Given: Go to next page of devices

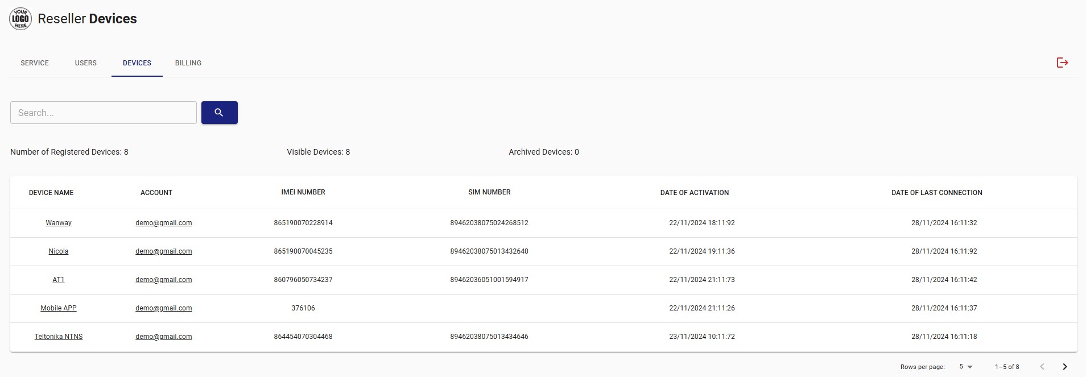Looking at the screenshot, I should [1064, 367].
